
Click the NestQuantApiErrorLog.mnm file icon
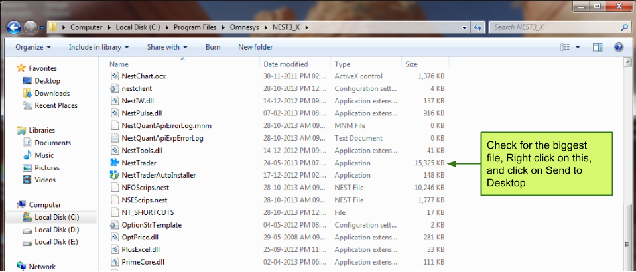coord(114,125)
